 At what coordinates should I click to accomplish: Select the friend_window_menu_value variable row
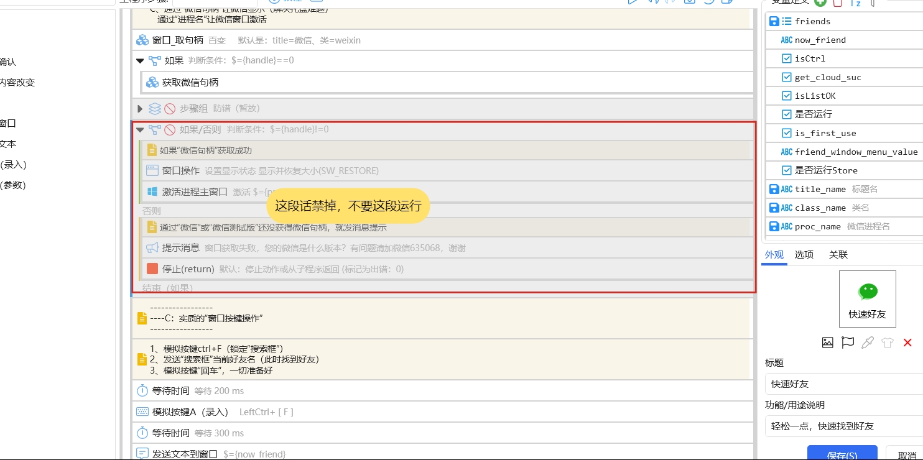click(x=844, y=152)
